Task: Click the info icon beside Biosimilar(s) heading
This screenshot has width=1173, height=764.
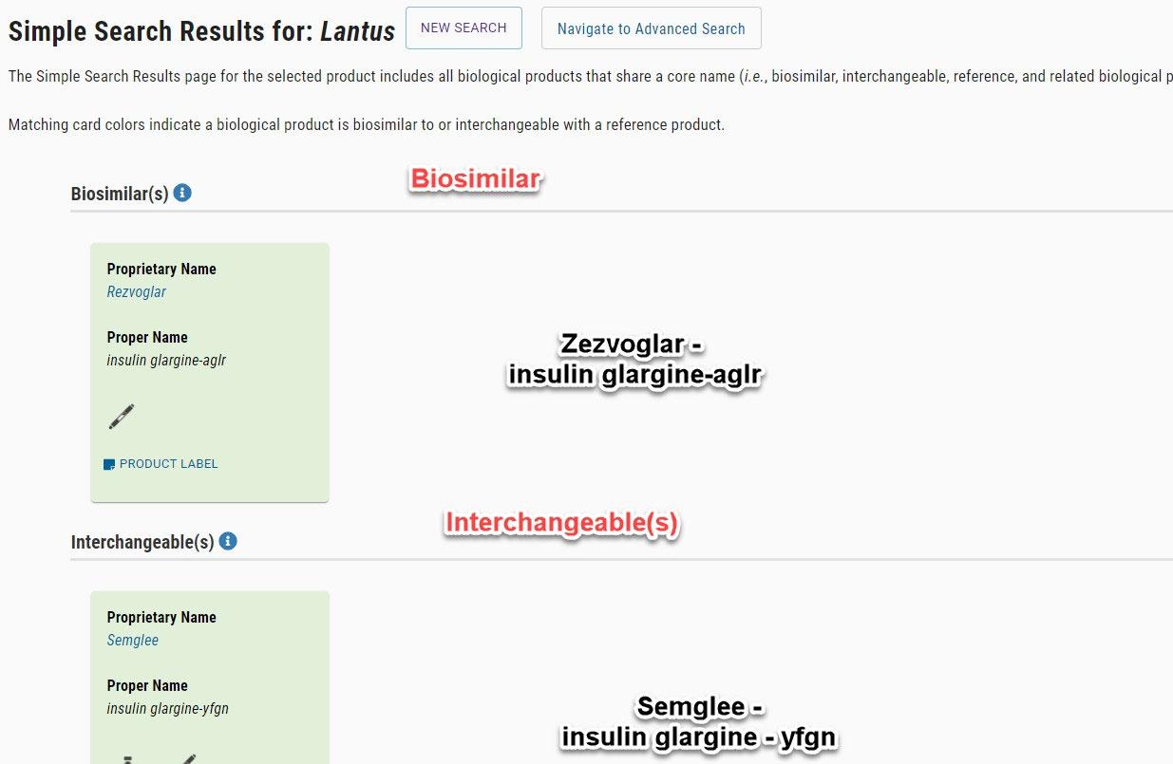Action: pos(183,193)
